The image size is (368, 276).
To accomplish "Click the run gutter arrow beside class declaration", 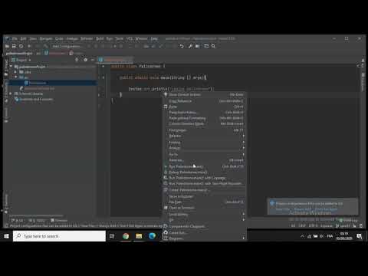I will (103, 66).
